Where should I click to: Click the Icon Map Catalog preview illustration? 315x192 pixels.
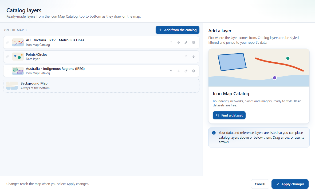point(259,68)
